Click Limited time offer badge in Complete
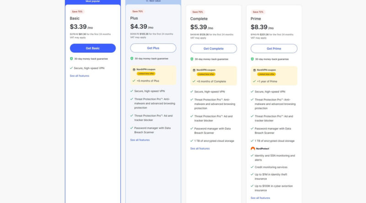 click(206, 74)
